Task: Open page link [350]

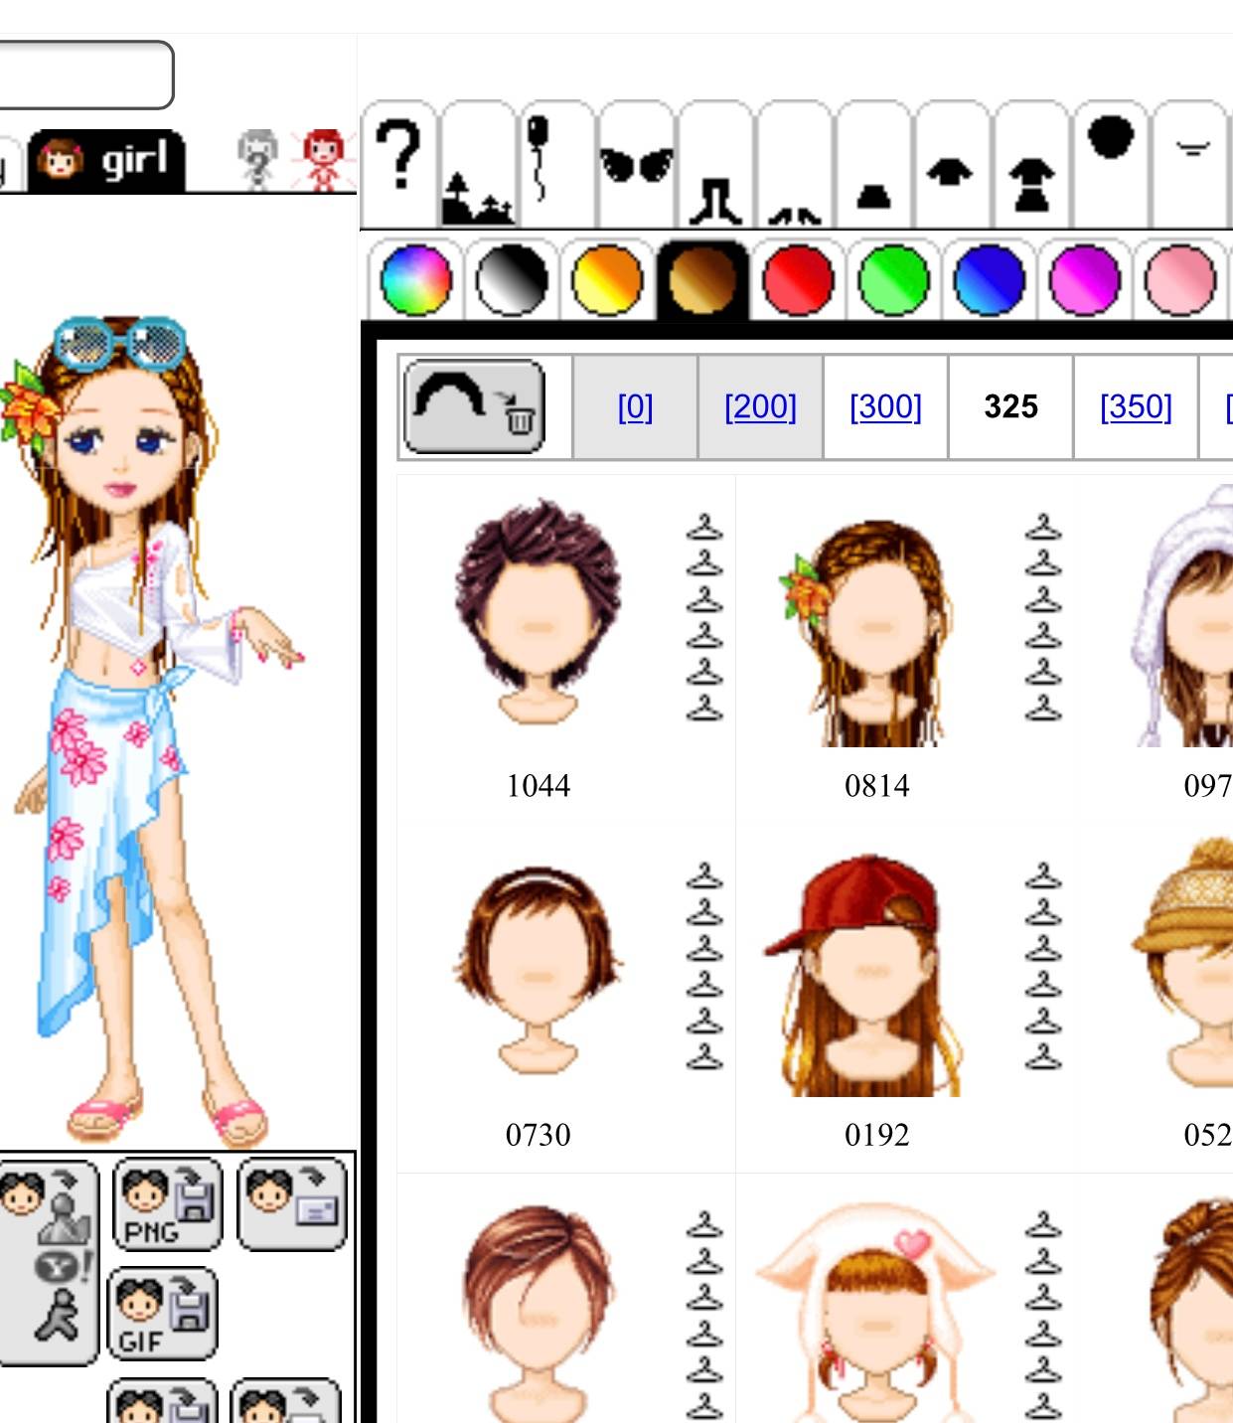Action: coord(1136,406)
